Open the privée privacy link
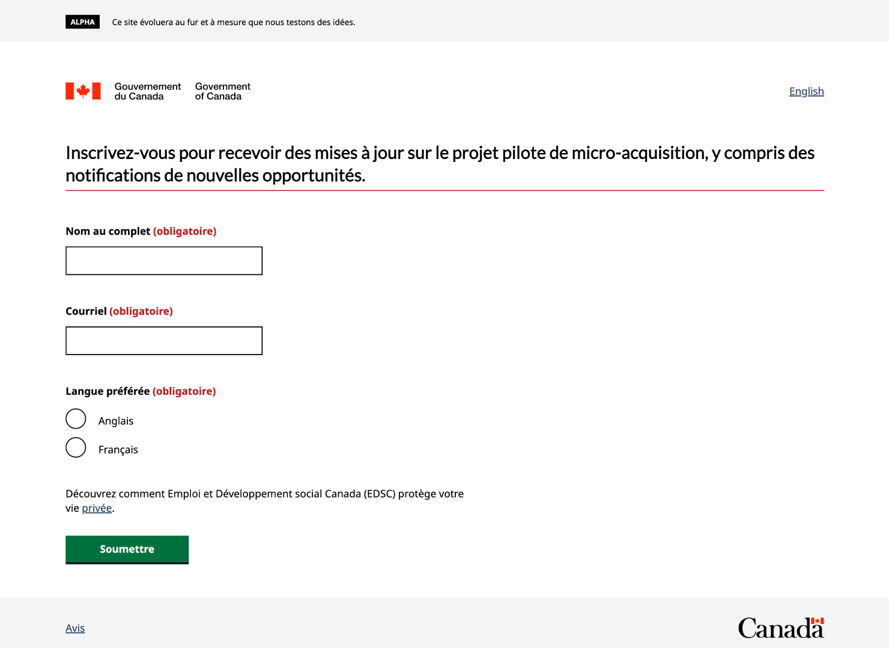This screenshot has height=648, width=889. click(97, 508)
